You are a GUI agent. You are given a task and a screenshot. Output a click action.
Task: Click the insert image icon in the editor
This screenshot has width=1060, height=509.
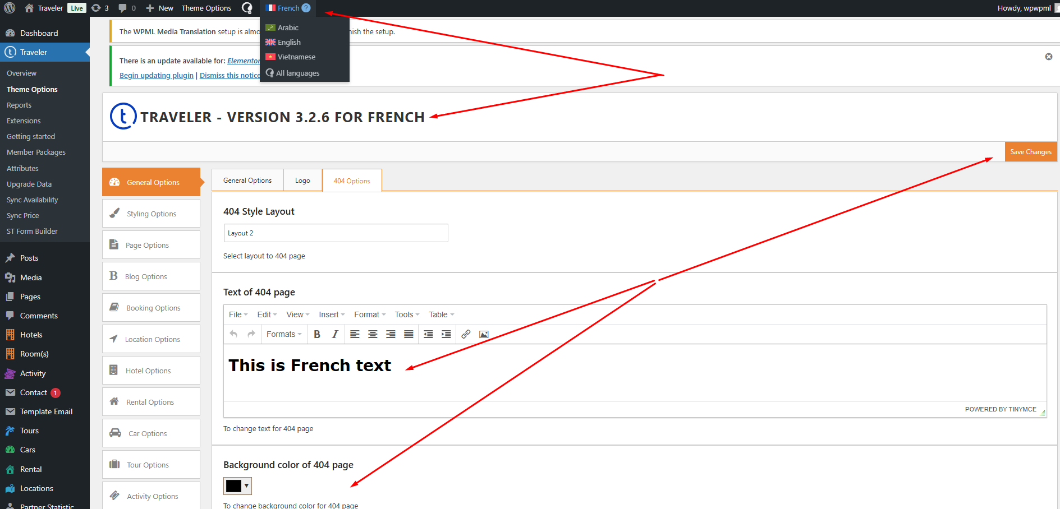[x=484, y=334]
